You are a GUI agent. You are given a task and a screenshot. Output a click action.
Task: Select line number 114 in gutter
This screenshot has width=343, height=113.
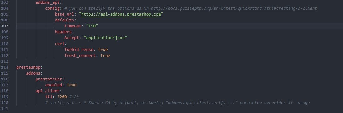(x=5, y=67)
